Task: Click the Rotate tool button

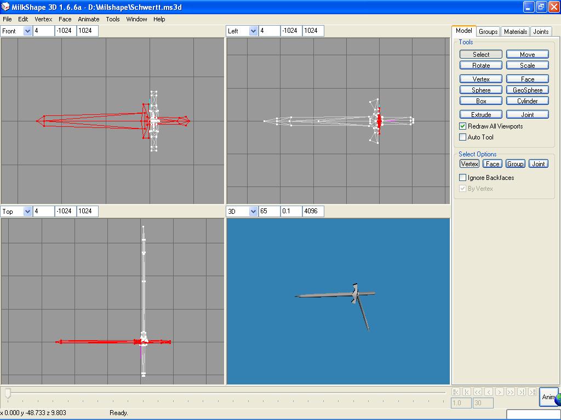Action: point(480,66)
